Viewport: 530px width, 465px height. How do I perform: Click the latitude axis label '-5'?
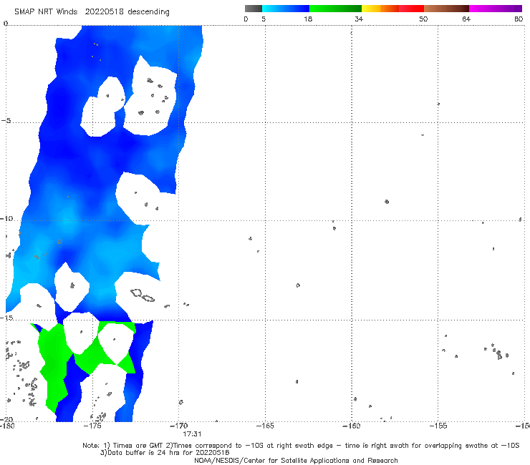(x=6, y=121)
